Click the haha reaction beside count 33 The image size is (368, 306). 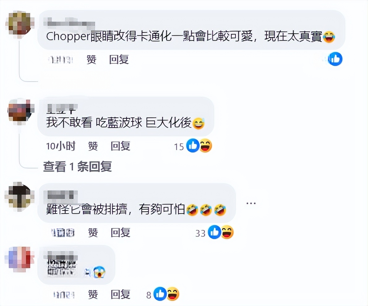227,232
